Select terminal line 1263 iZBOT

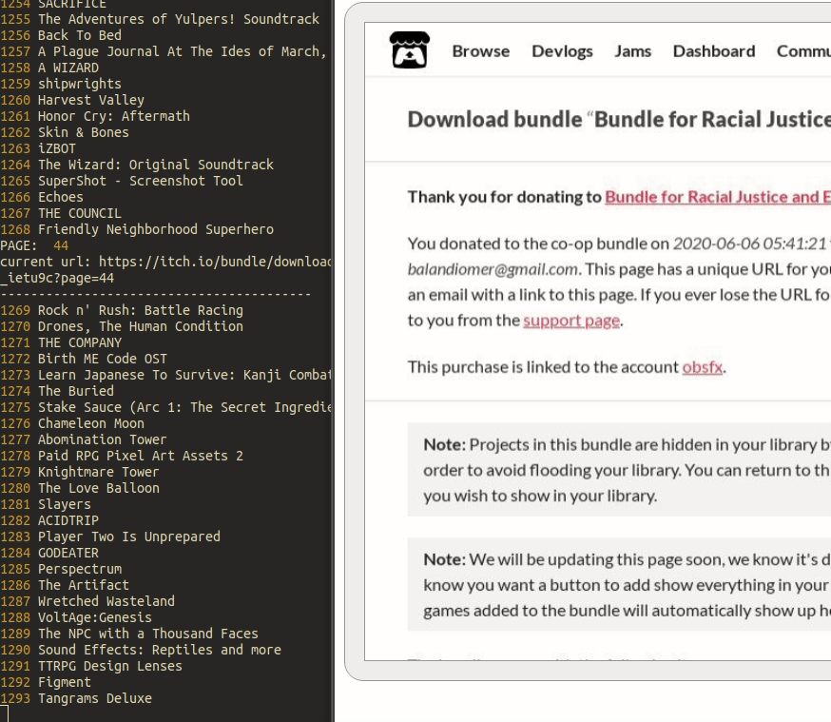click(38, 148)
